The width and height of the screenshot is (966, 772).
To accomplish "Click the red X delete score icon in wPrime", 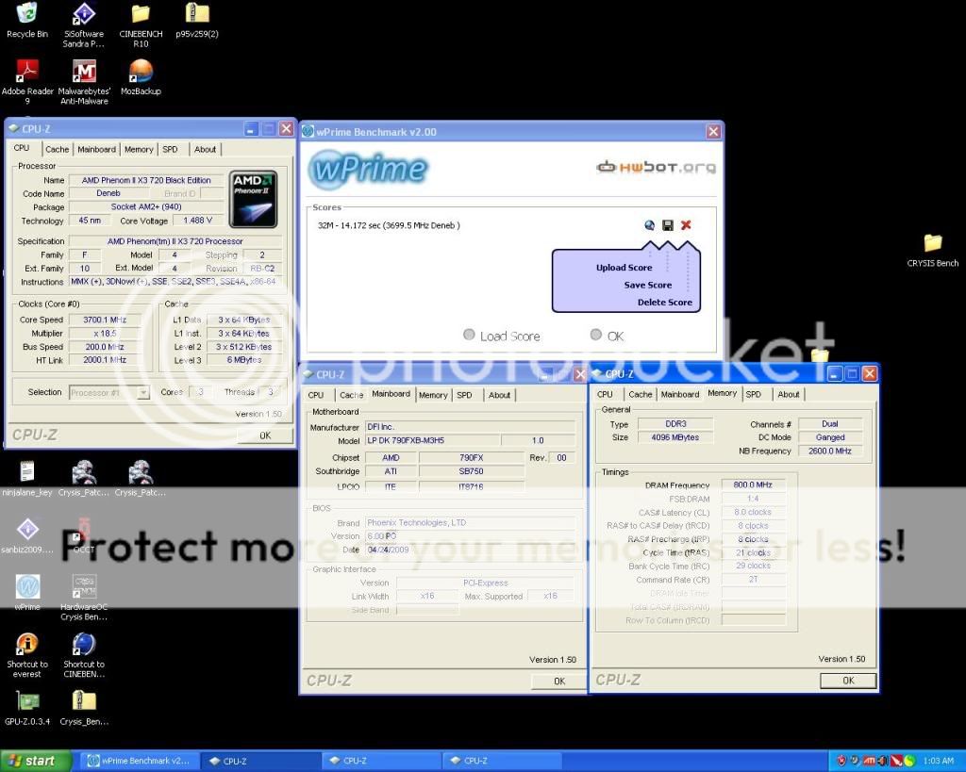I will [686, 225].
